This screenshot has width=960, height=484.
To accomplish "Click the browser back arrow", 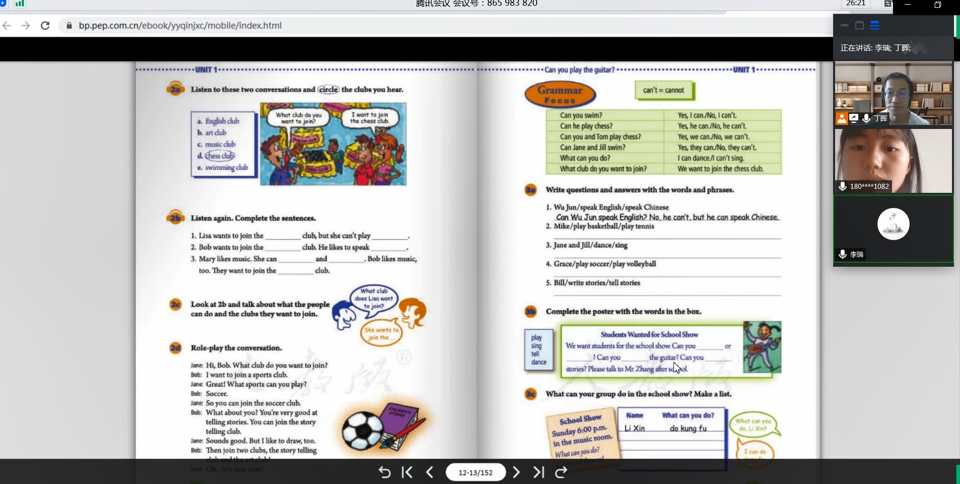I will tap(7, 25).
